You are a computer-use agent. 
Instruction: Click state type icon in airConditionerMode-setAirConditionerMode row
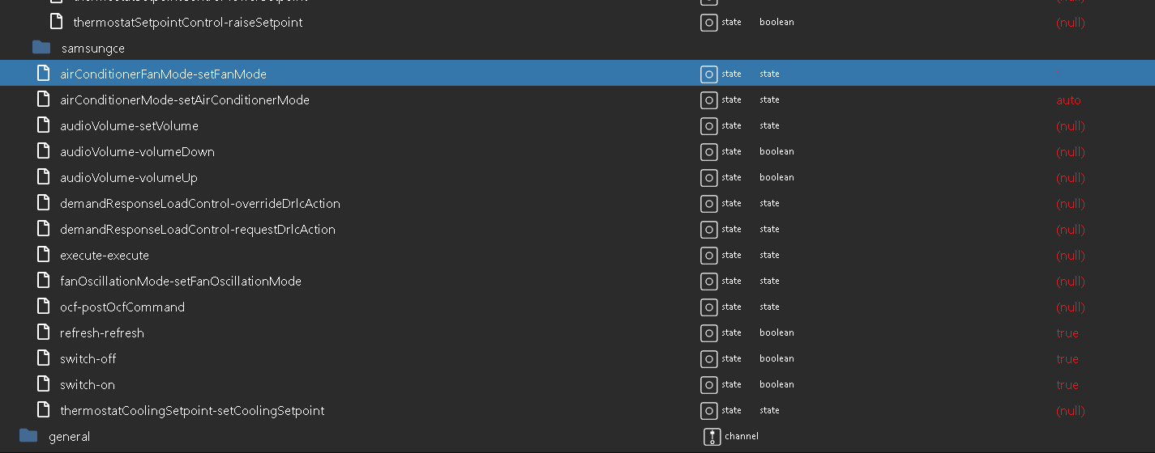coord(709,100)
